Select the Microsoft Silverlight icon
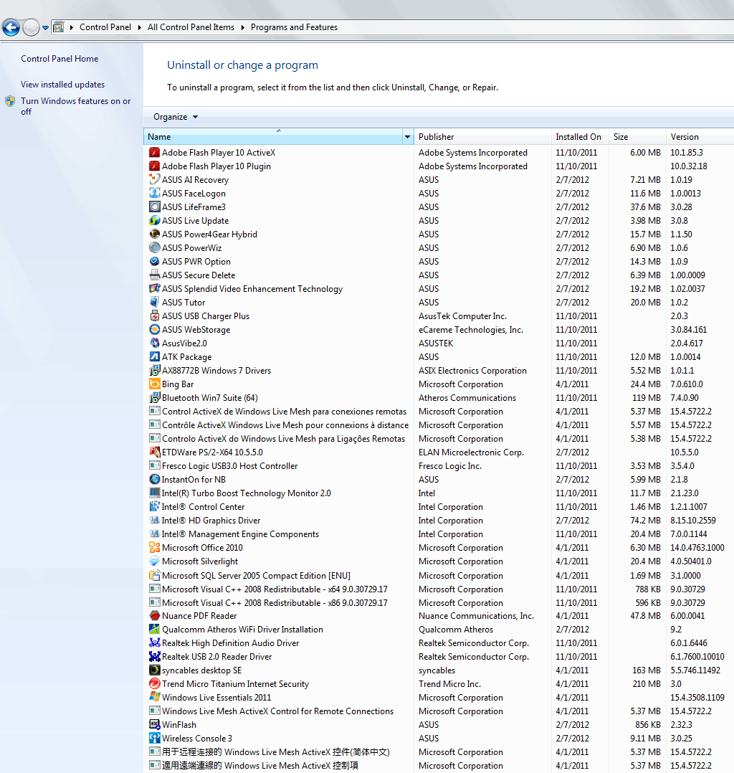 tap(155, 561)
